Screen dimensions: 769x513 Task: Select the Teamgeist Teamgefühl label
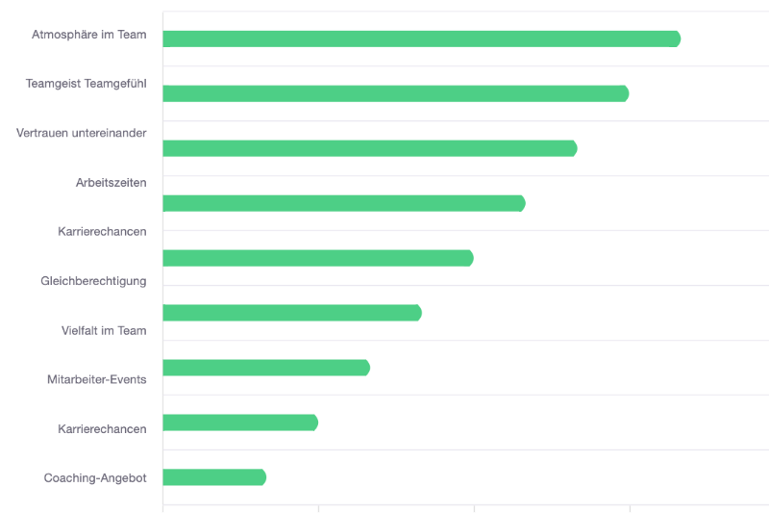coord(86,84)
